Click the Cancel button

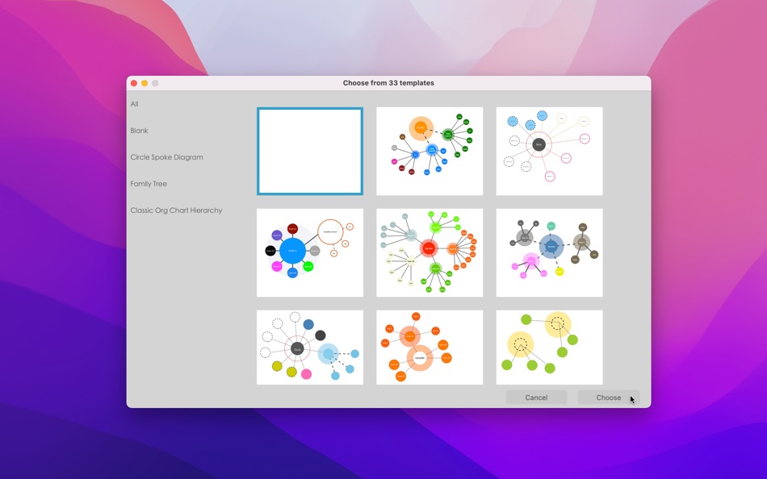click(x=536, y=397)
